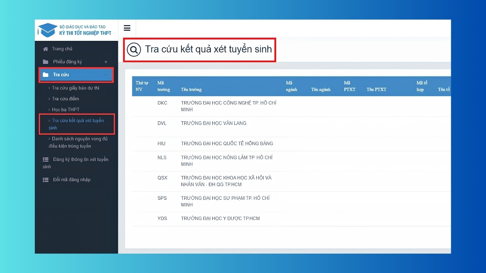Click the Mã trường column header
This screenshot has height=273, width=486.
[164, 86]
